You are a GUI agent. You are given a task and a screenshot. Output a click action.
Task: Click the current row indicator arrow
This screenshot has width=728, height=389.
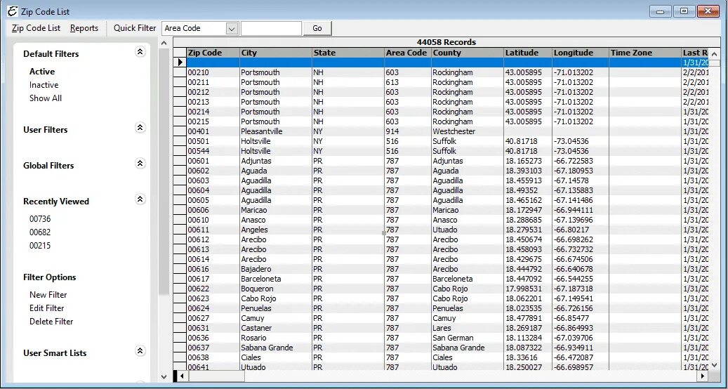point(180,62)
